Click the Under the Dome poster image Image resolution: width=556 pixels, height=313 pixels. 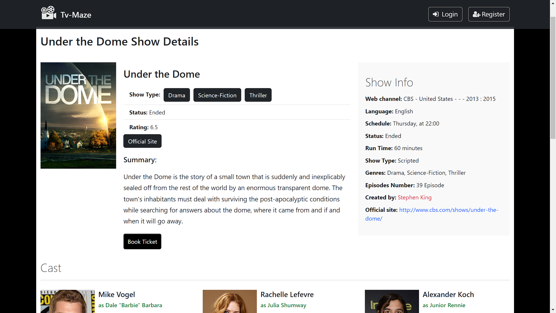click(78, 115)
